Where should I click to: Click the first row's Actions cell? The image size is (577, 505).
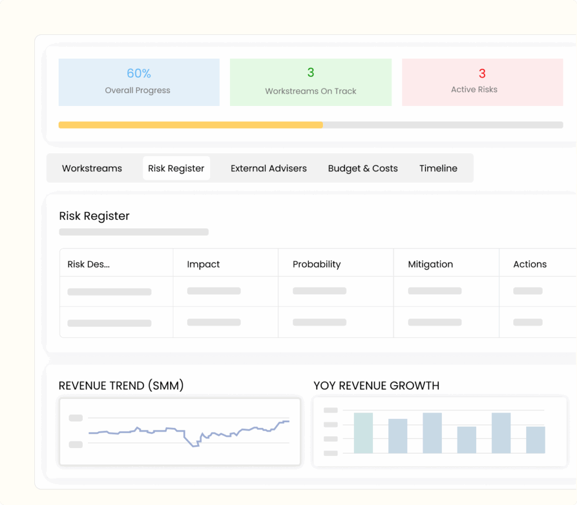(x=528, y=291)
